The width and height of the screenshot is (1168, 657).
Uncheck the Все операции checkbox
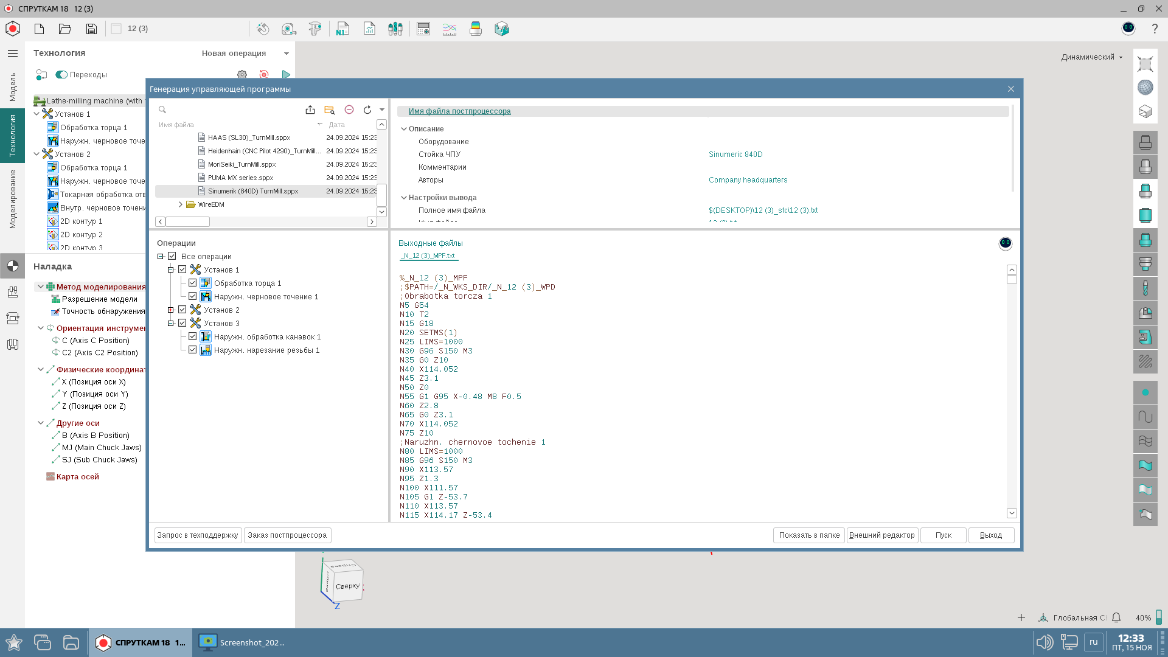[x=172, y=256]
